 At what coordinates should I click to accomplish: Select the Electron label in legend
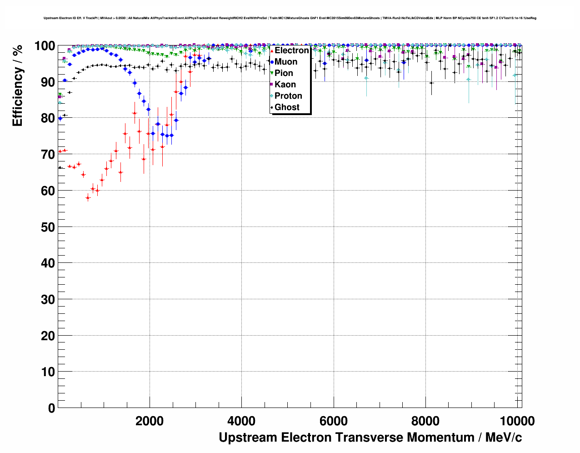[x=291, y=50]
